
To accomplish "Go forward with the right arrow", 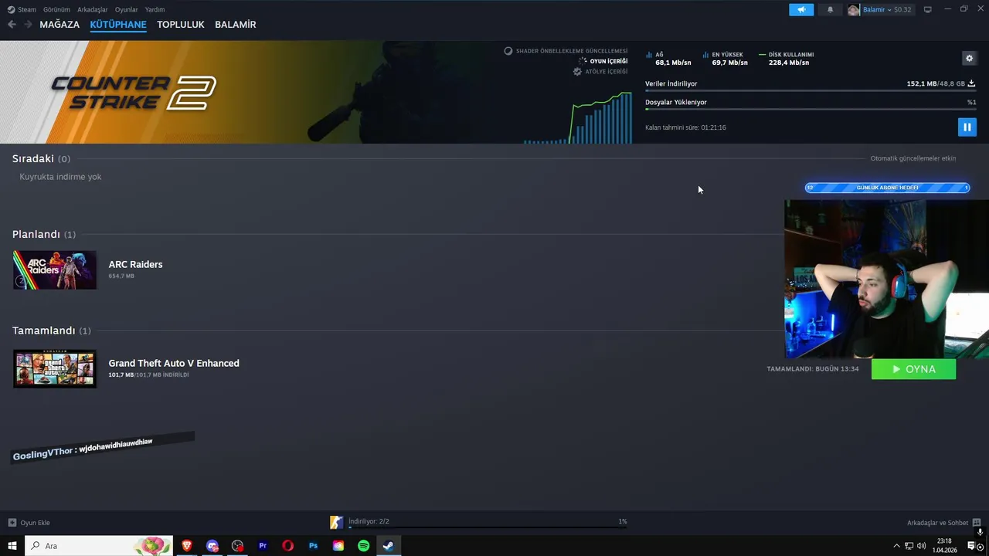I will tap(28, 25).
